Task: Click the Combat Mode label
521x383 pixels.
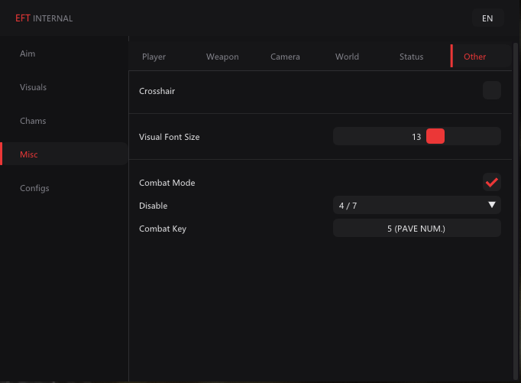Action: [x=167, y=183]
